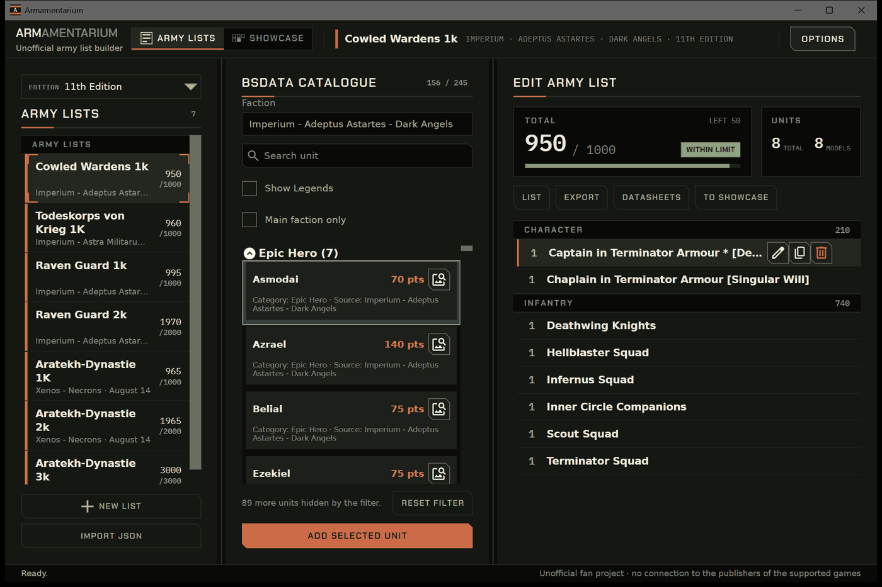
Task: Click the army lists vertical scrollbar
Action: point(195,302)
